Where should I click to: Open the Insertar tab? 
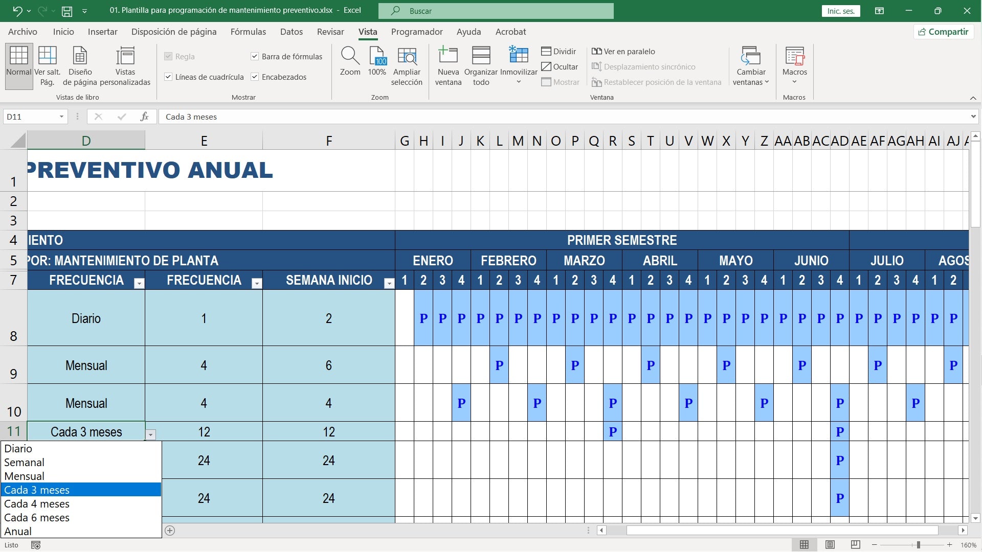[x=102, y=32]
